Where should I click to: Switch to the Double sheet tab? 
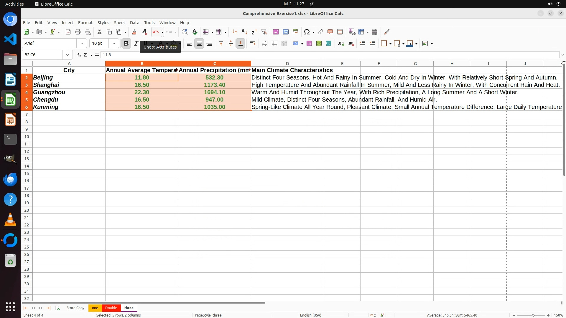(111, 308)
